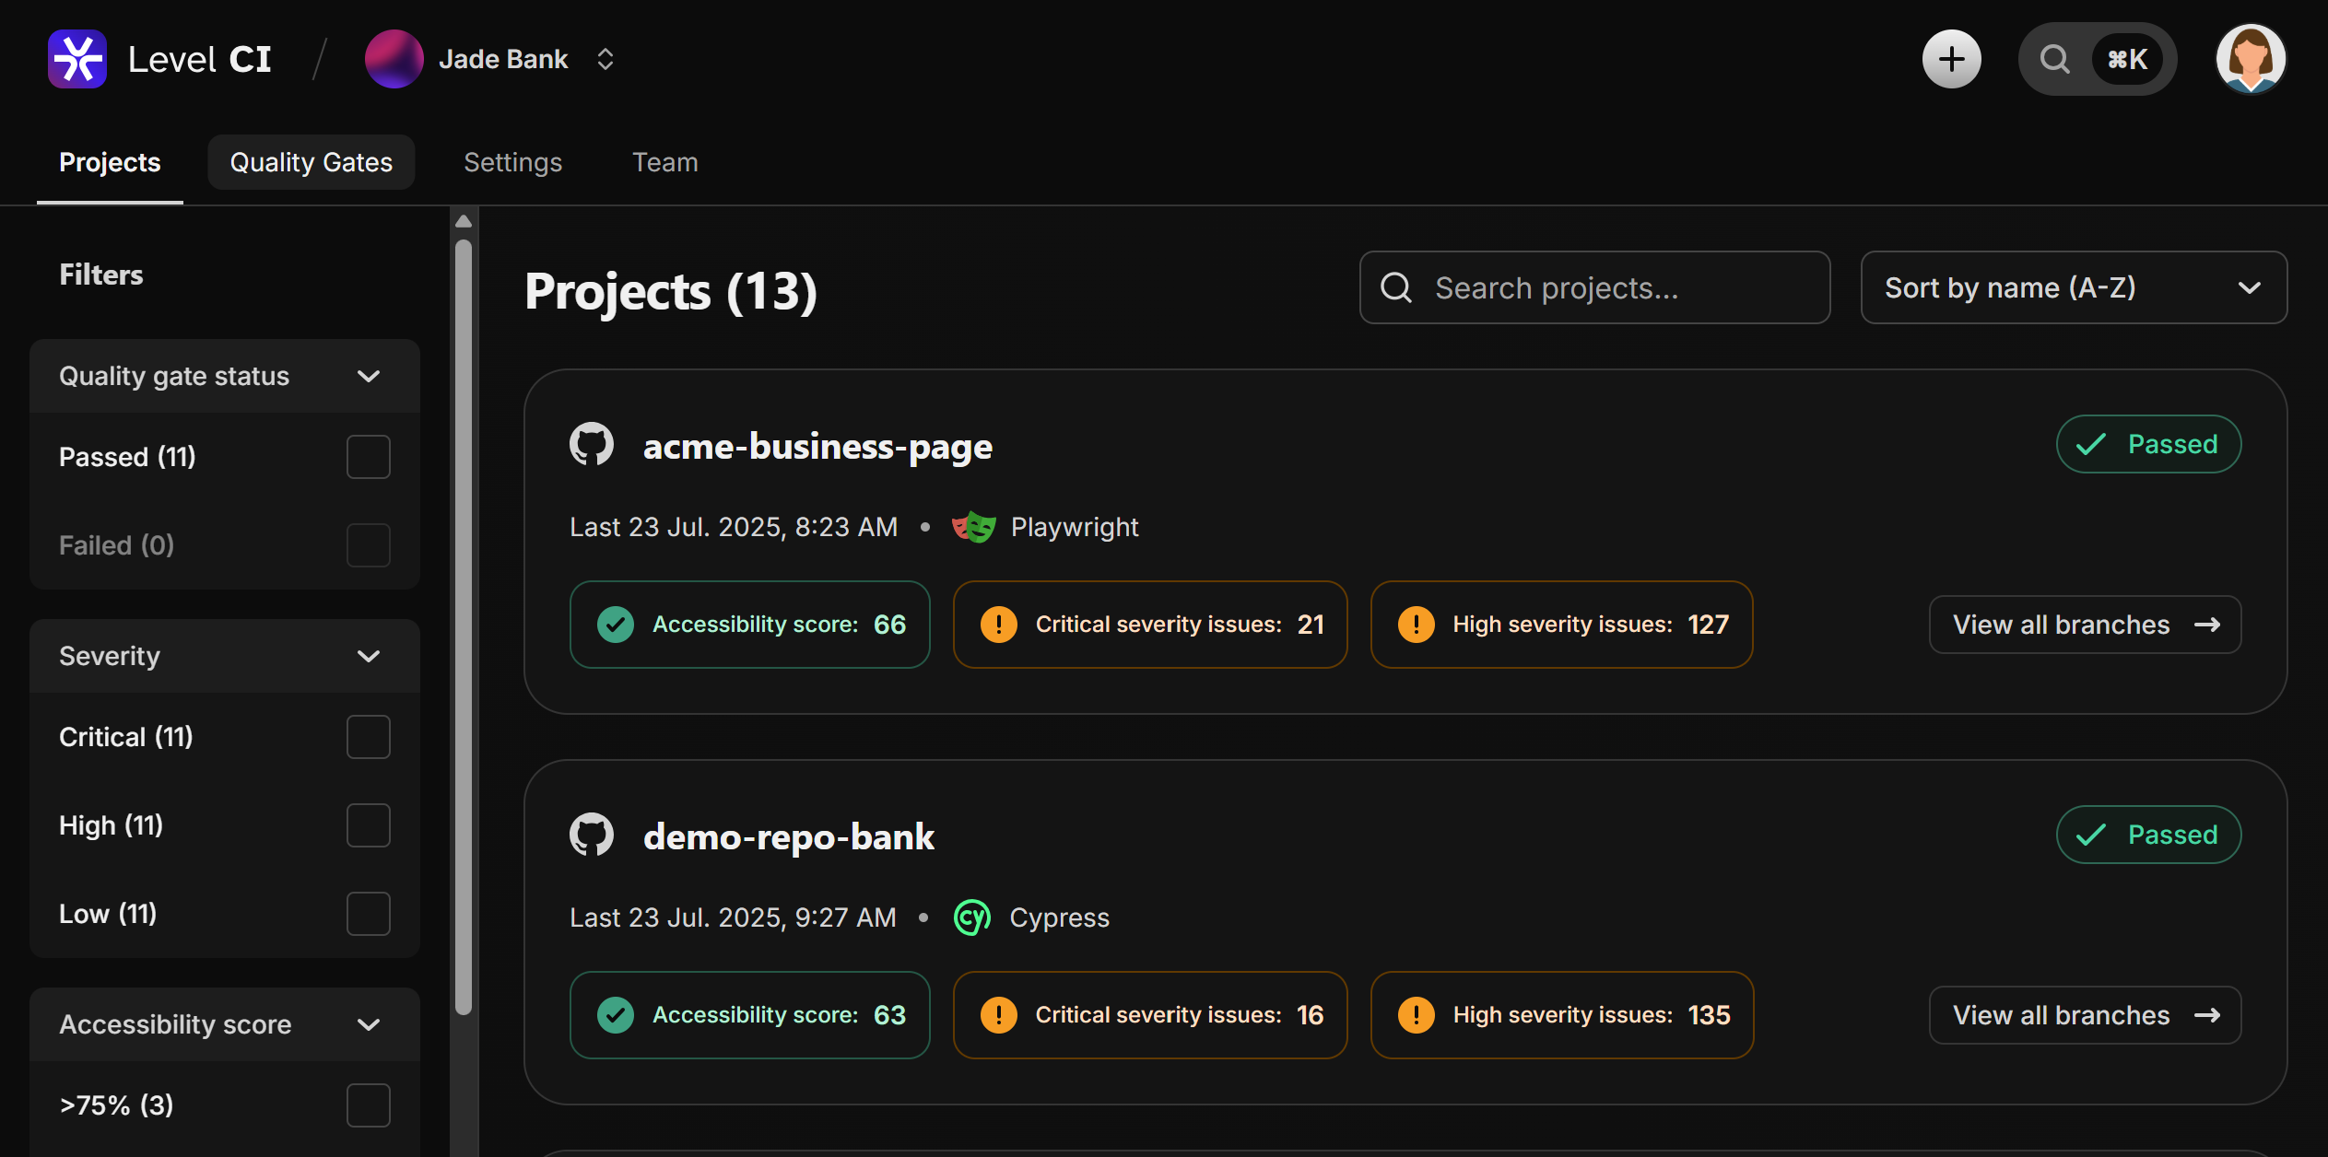Open the Jade Bank workspace avatar
This screenshot has height=1157, width=2328.
tap(394, 58)
